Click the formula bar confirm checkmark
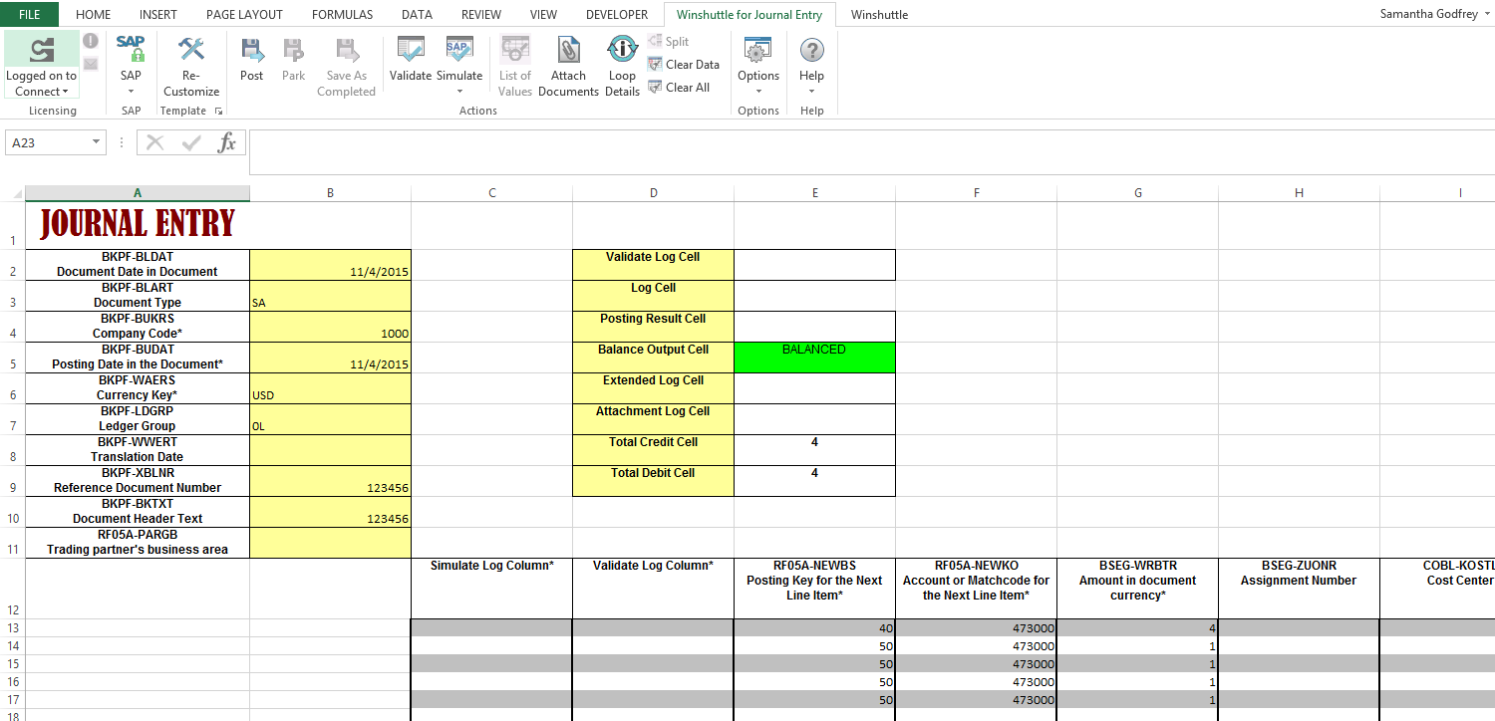The image size is (1495, 721). tap(191, 142)
